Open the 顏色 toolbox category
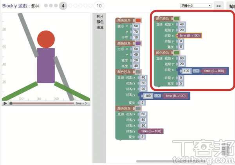 [x=100, y=22]
